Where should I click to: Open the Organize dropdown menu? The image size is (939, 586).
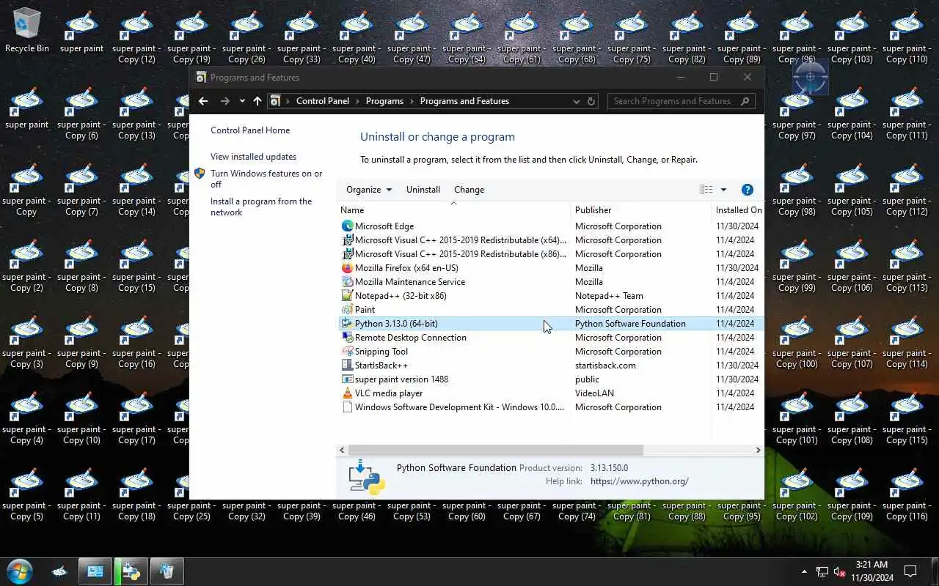coord(369,190)
